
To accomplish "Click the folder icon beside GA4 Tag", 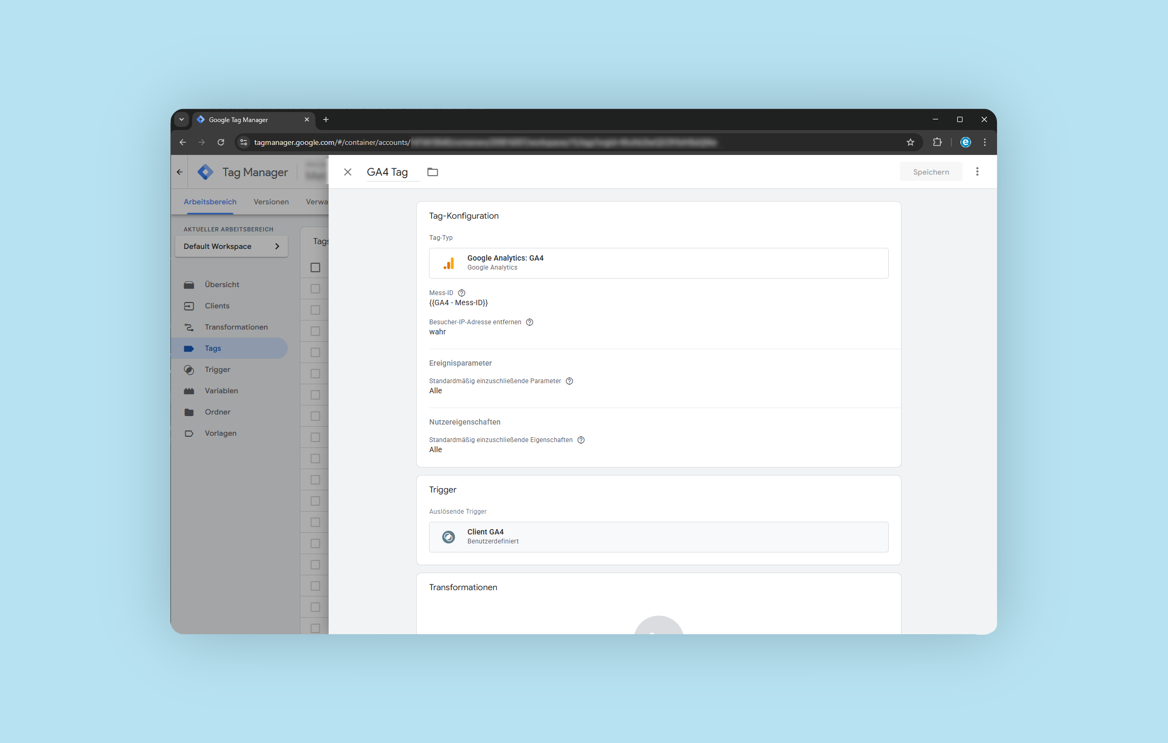I will coord(433,172).
